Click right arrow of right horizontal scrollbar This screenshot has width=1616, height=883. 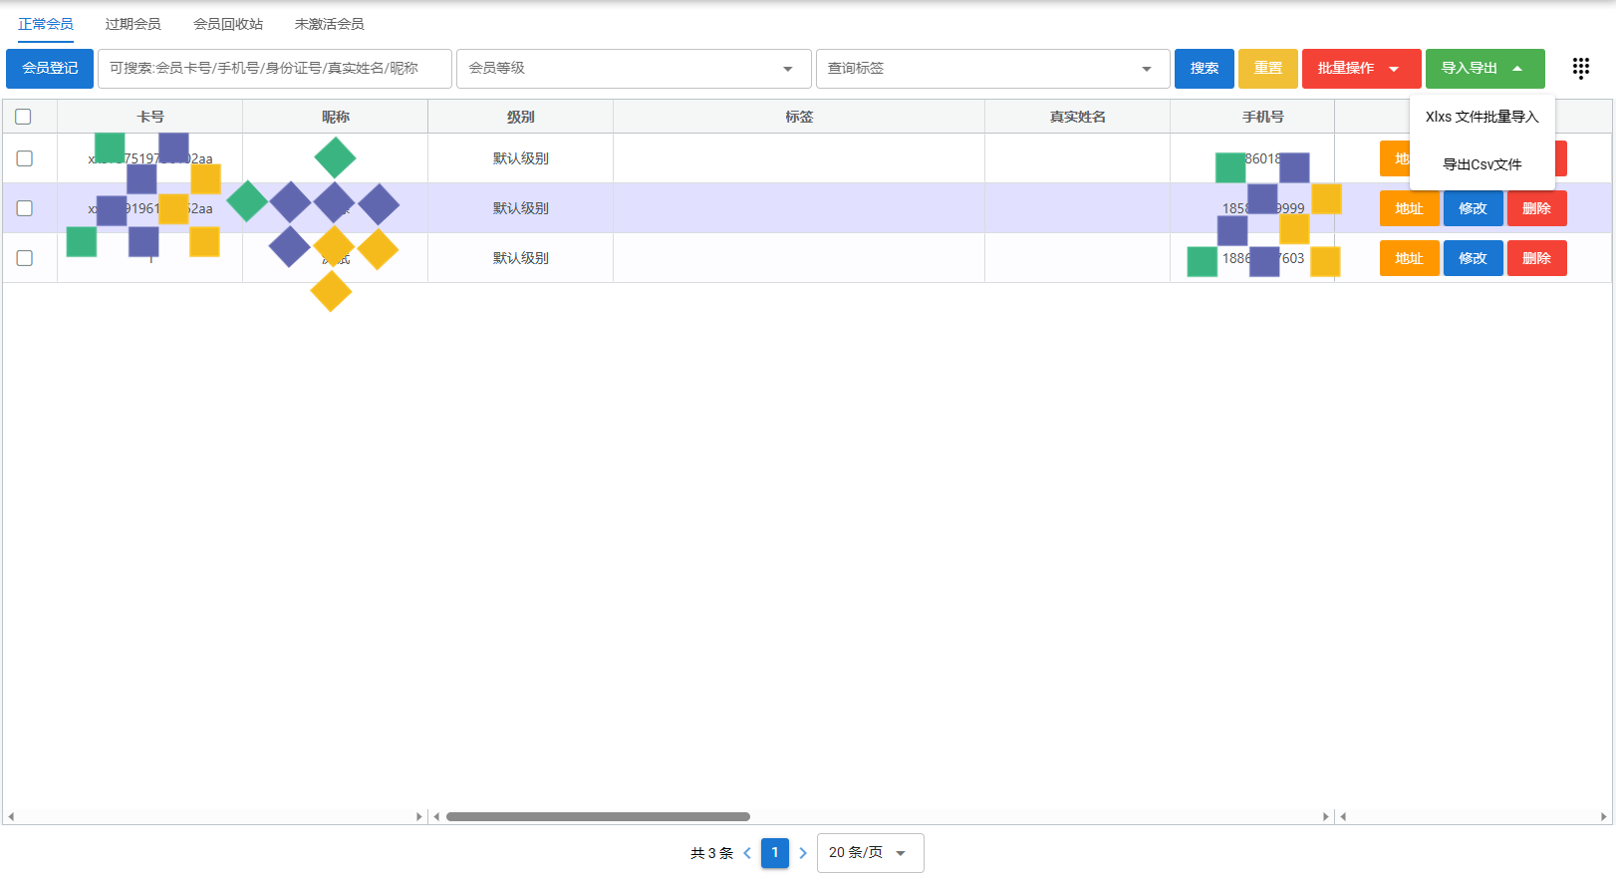pyautogui.click(x=1604, y=816)
